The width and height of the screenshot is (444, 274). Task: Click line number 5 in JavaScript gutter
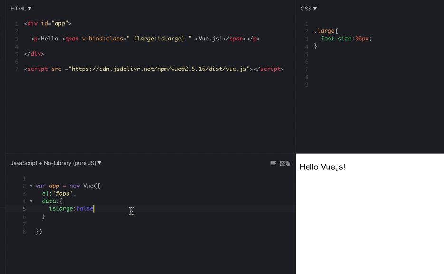tap(24, 209)
